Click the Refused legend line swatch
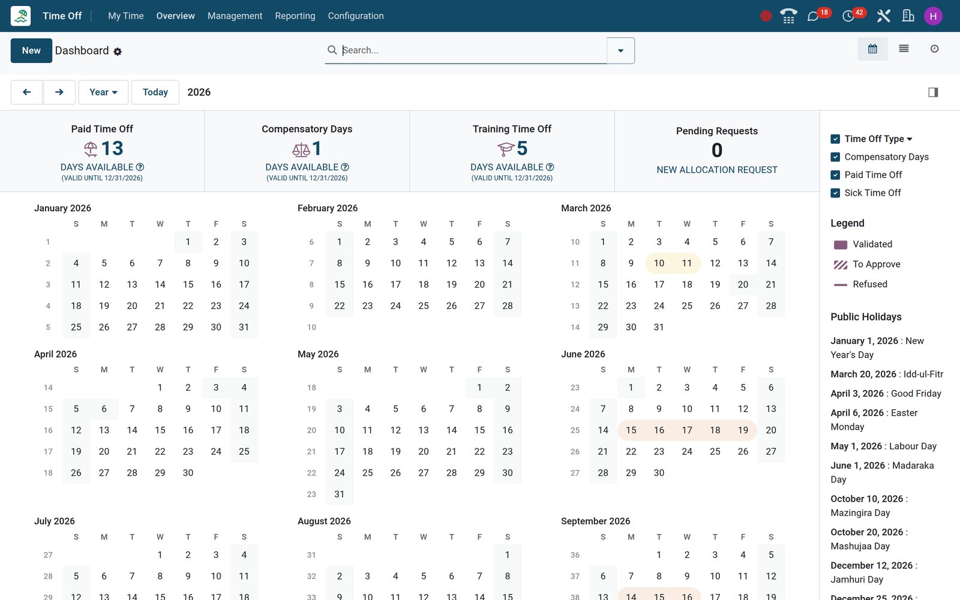This screenshot has width=960, height=600. 841,284
